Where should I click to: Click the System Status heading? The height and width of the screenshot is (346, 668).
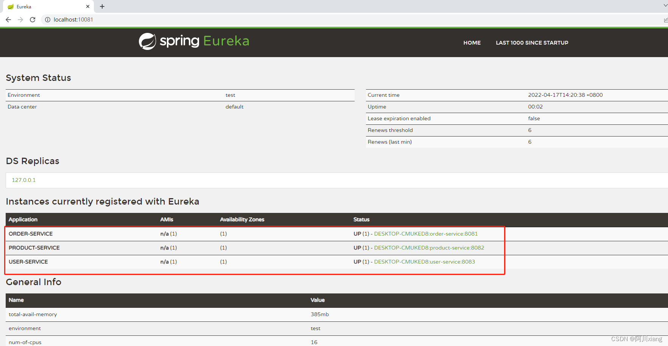(x=39, y=78)
